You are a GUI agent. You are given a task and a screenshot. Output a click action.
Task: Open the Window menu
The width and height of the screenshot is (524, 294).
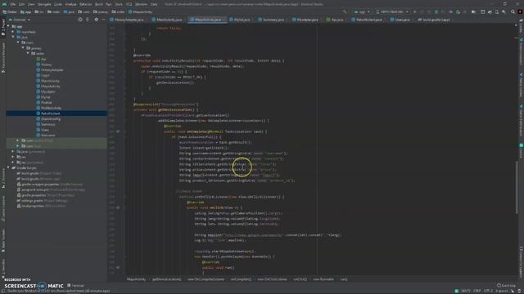click(x=142, y=4)
